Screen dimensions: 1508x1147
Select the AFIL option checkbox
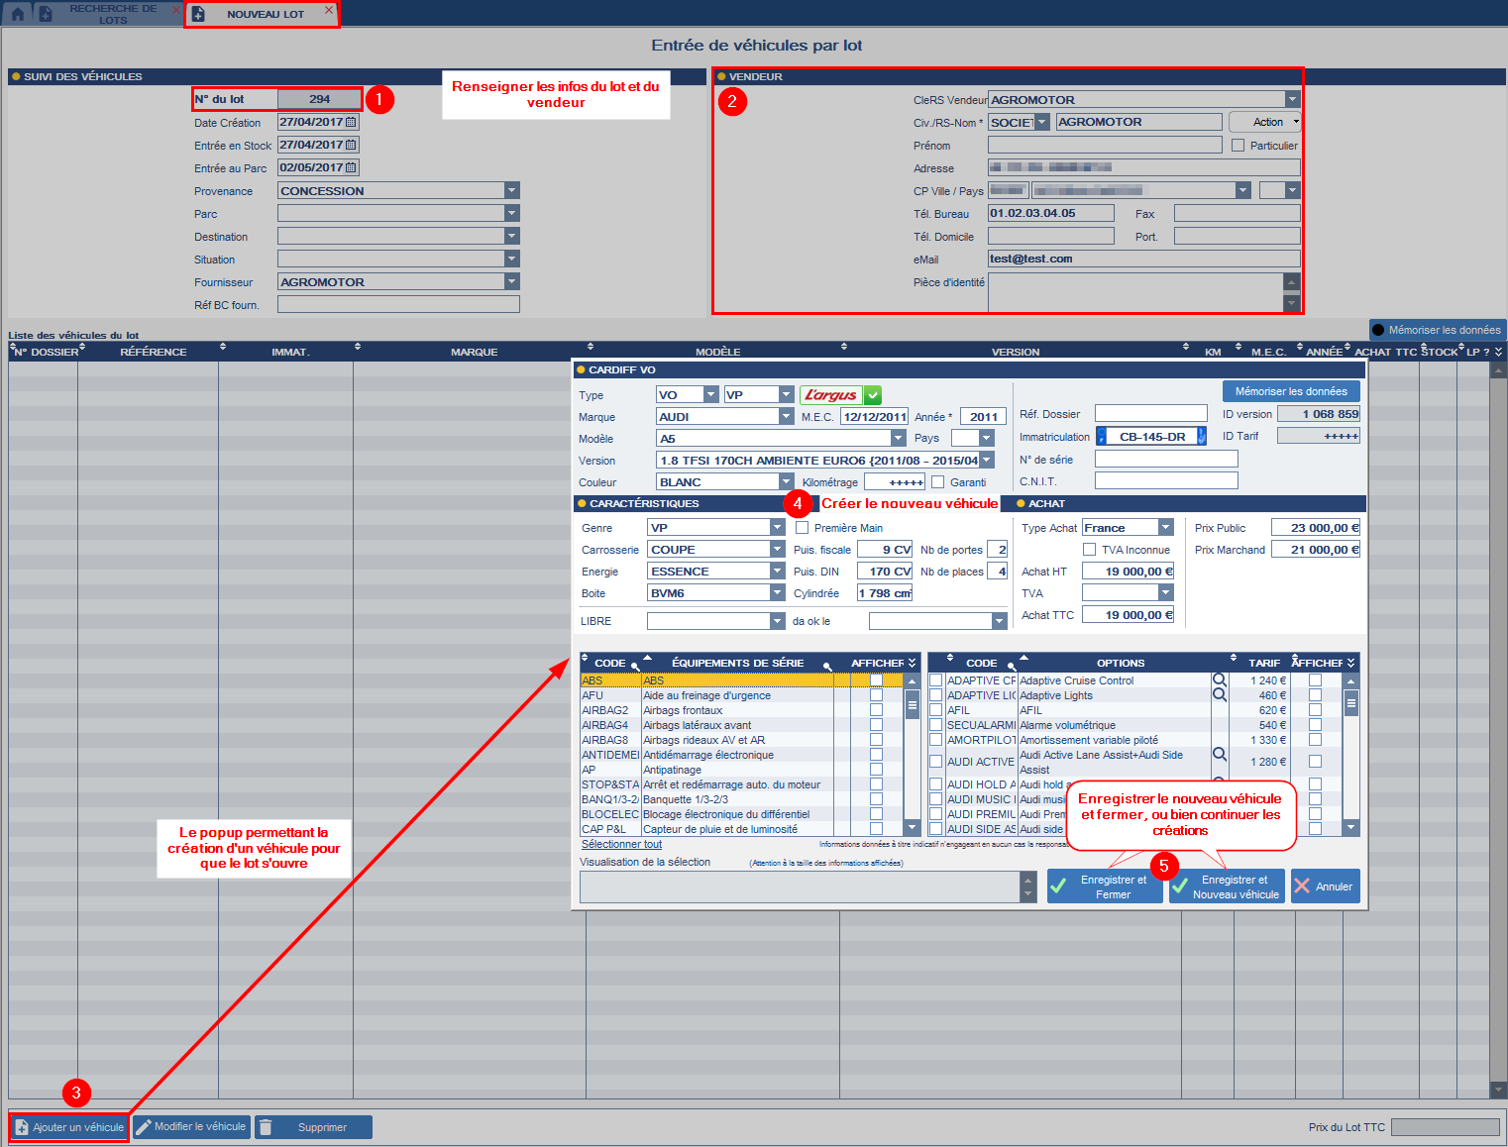tap(935, 710)
